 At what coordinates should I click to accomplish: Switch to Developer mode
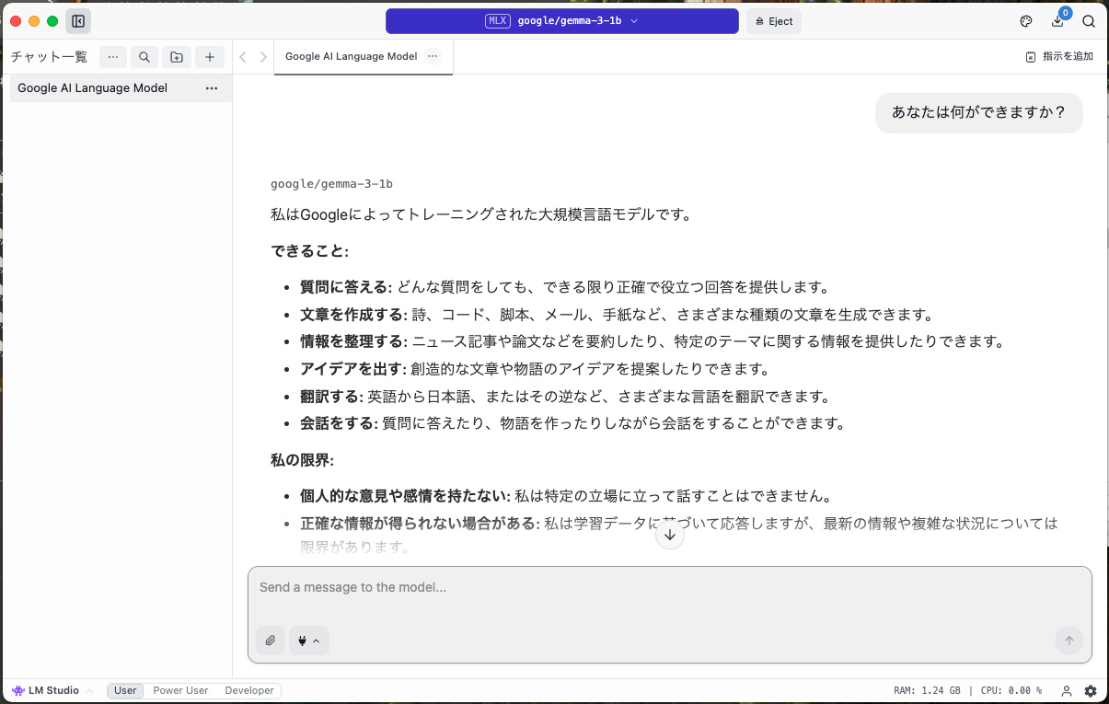coord(249,690)
